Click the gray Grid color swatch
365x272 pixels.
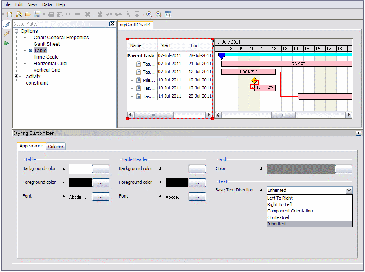coord(300,169)
